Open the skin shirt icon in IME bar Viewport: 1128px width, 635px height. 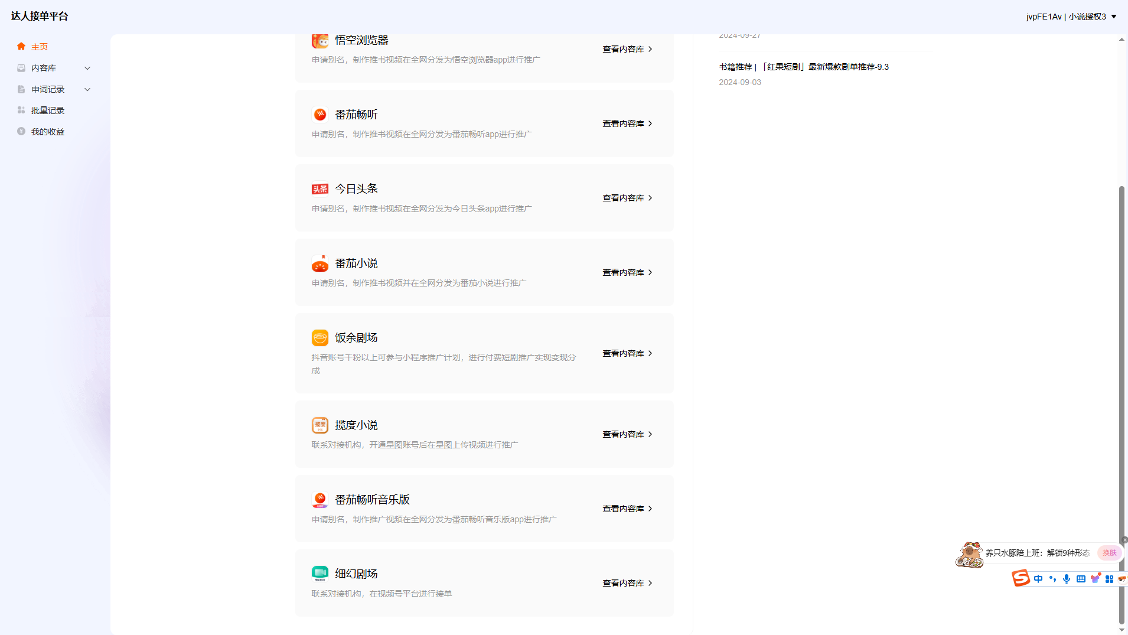(x=1096, y=578)
